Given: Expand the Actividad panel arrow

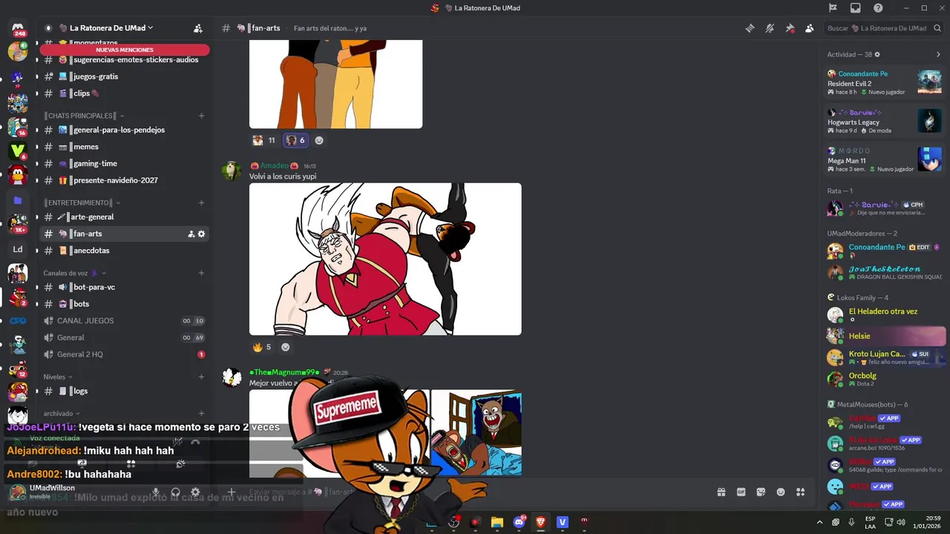Looking at the screenshot, I should [938, 54].
